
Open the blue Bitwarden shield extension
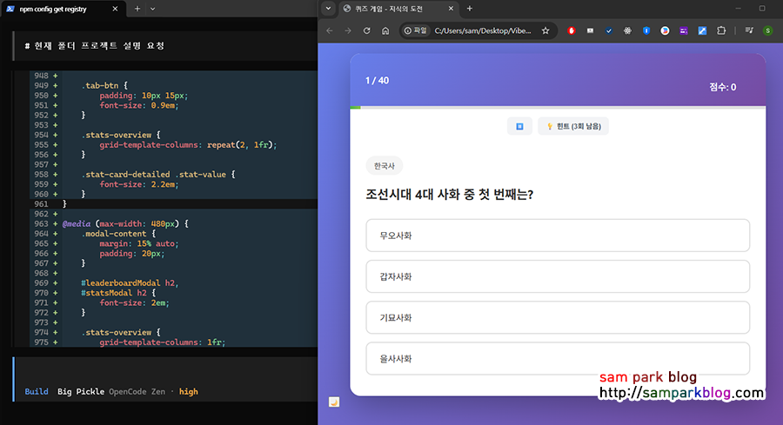point(646,31)
